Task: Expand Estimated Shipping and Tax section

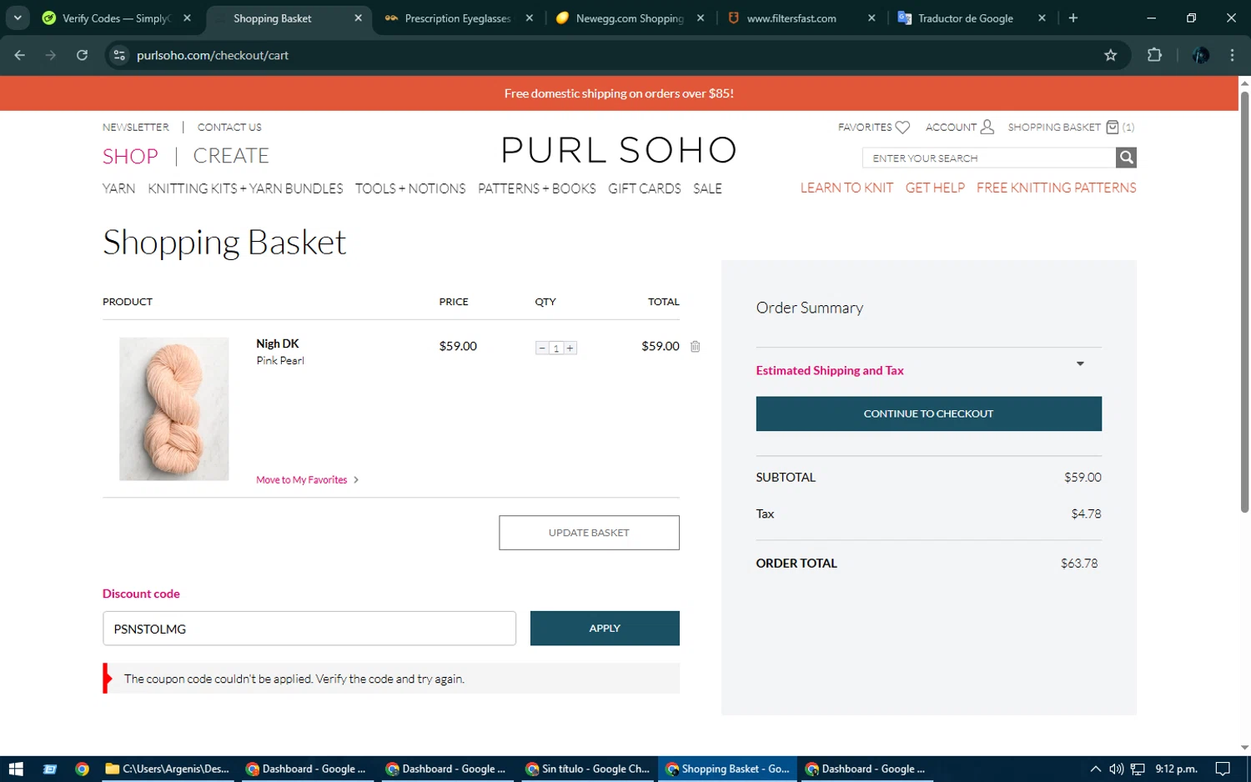Action: pos(928,370)
